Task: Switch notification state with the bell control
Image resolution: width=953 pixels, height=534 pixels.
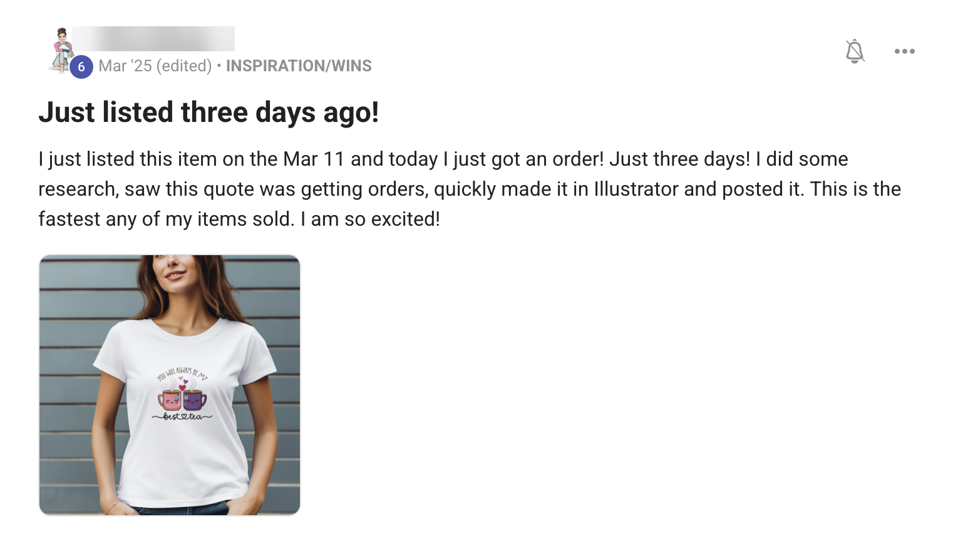Action: point(855,51)
